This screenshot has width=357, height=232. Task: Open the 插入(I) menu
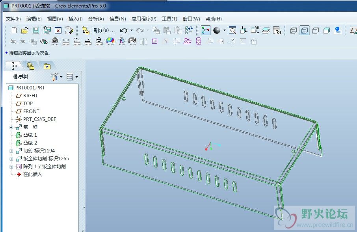pos(75,19)
